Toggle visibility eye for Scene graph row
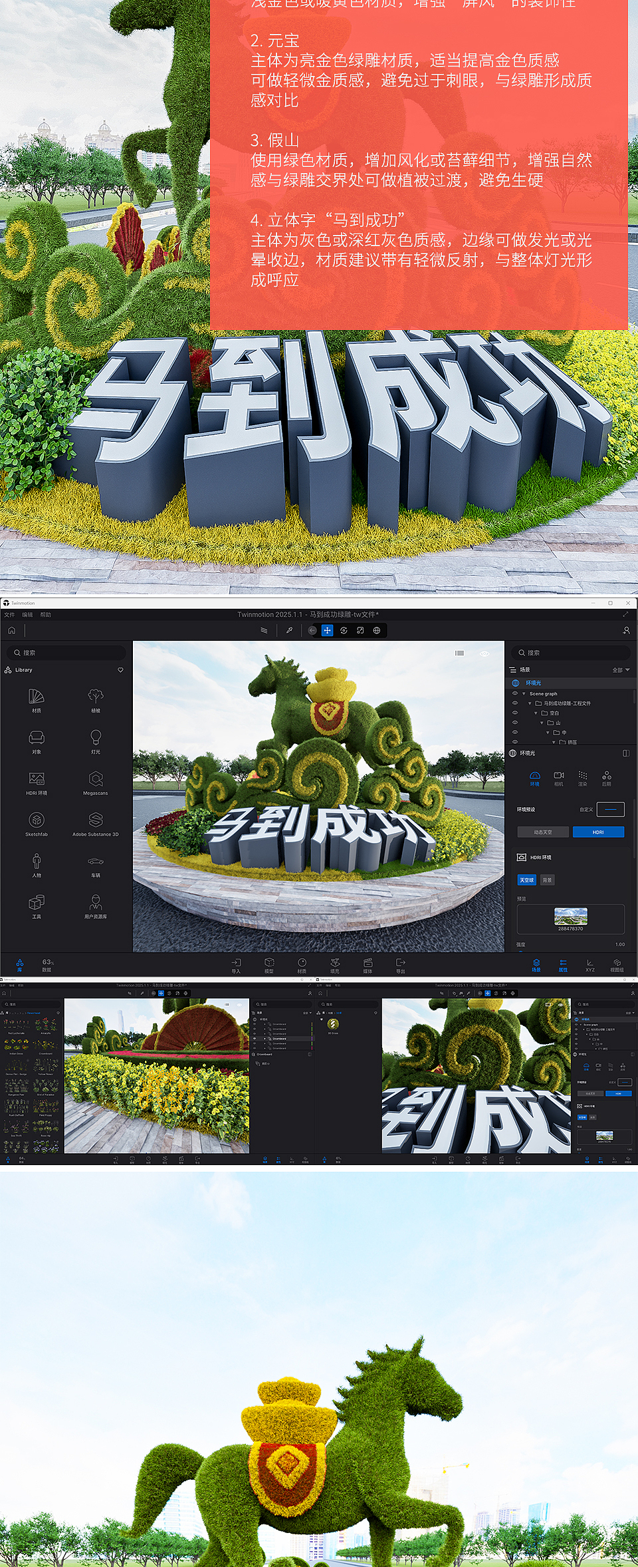 [515, 693]
